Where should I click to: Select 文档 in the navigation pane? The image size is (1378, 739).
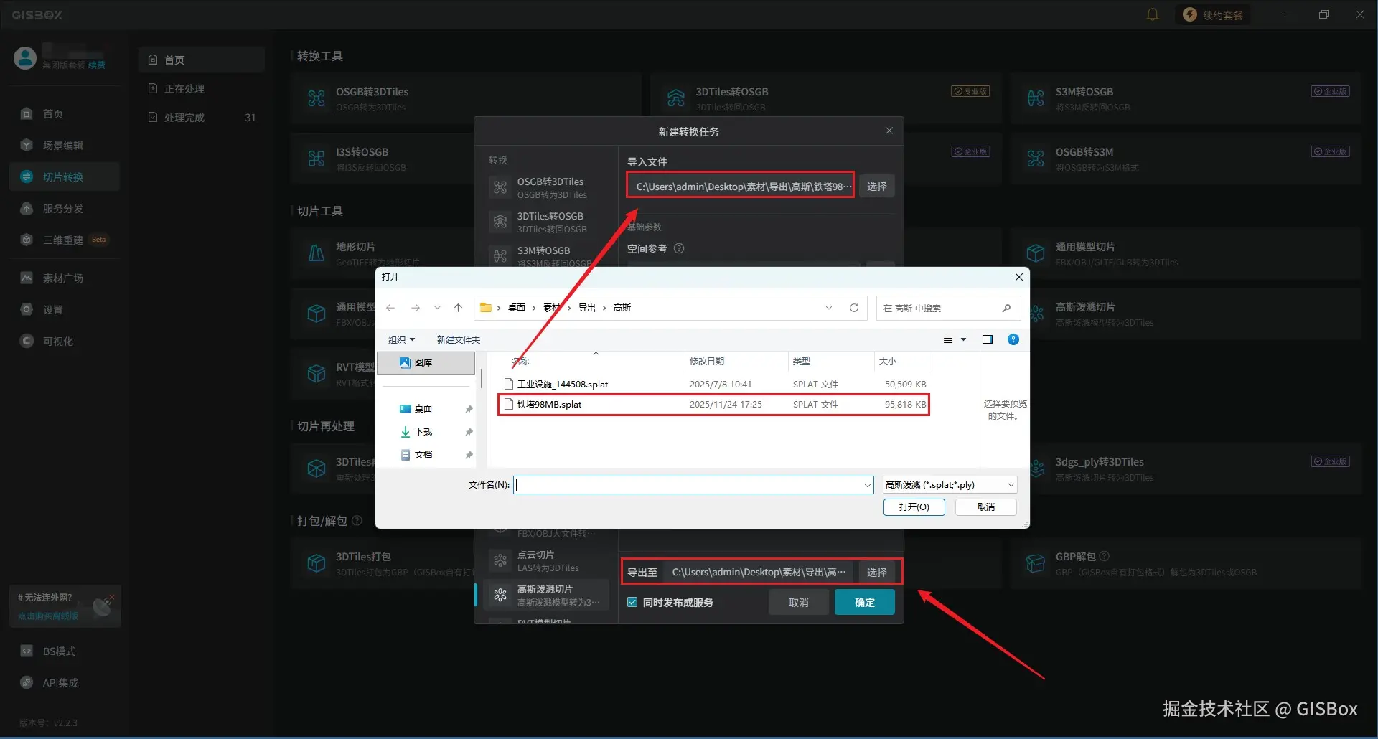[426, 454]
